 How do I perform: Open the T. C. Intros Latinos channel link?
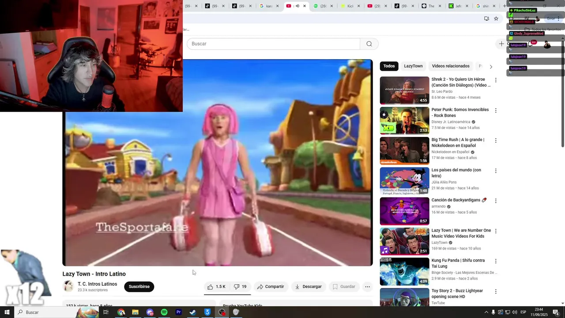tap(97, 284)
